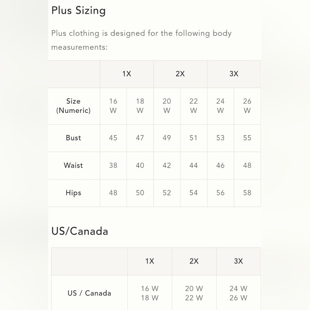Select the Size (Numeric) row label
310x310 pixels.
click(x=73, y=106)
